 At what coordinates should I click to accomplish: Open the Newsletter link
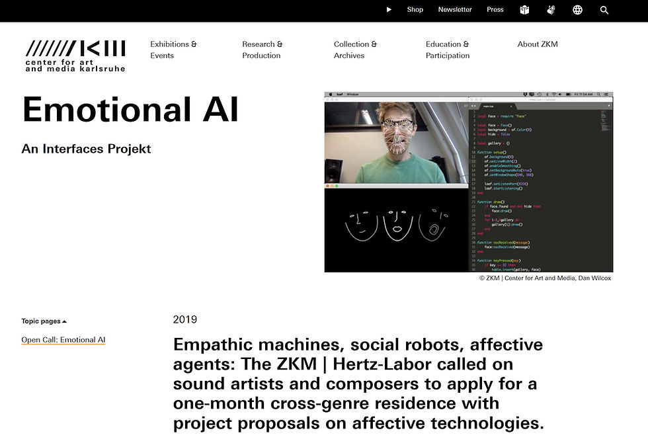[455, 9]
